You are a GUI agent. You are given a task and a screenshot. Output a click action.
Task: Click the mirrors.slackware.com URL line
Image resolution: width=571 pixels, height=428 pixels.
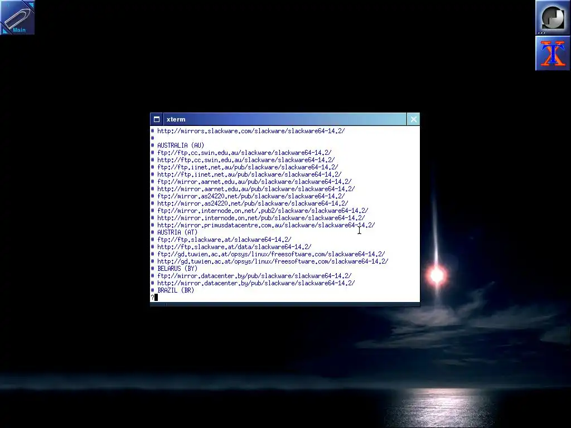(248, 131)
